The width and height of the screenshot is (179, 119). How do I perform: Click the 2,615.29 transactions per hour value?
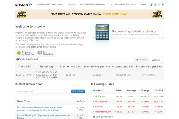(x=97, y=75)
